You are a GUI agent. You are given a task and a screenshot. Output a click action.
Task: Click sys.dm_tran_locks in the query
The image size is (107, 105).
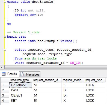(x=40, y=58)
